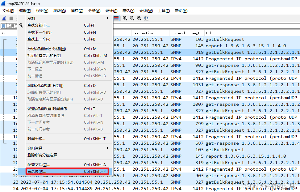Expand the 复制 submenu
Viewport: 300px width, 192px height.
click(x=65, y=18)
